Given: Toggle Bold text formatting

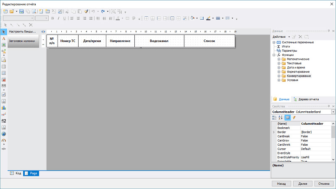Looking at the screenshot, I should click(x=52, y=18).
